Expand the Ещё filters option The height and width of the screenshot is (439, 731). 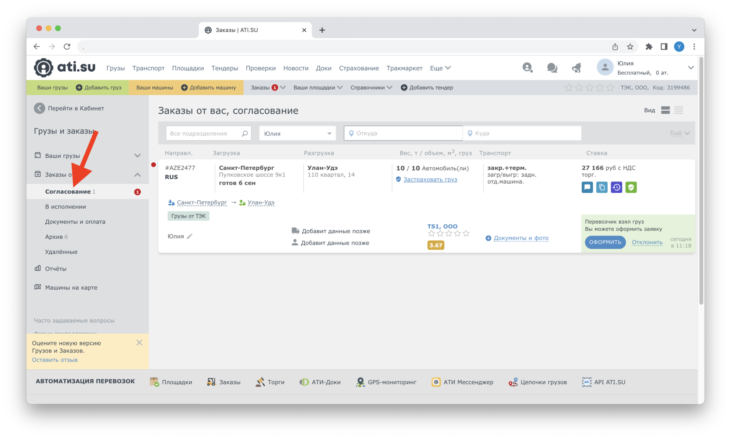pos(680,133)
